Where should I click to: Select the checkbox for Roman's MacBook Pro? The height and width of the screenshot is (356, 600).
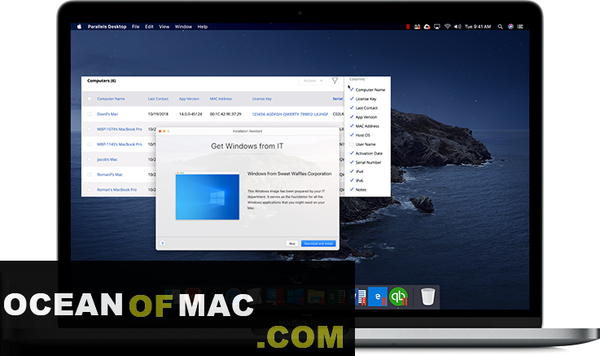[x=90, y=190]
